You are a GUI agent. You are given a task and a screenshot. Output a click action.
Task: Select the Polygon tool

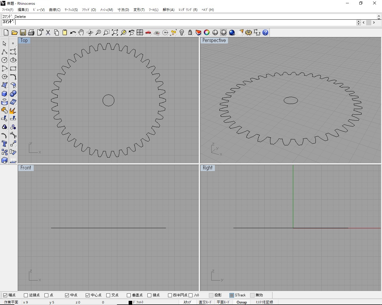pyautogui.click(x=4, y=77)
